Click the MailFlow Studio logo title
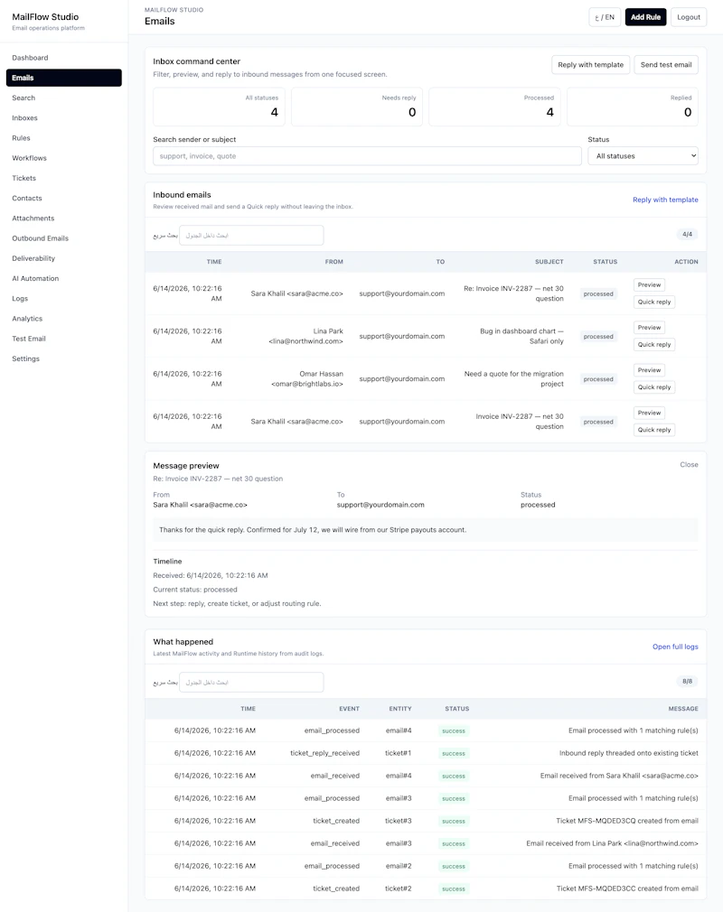Image resolution: width=723 pixels, height=912 pixels. (x=45, y=17)
